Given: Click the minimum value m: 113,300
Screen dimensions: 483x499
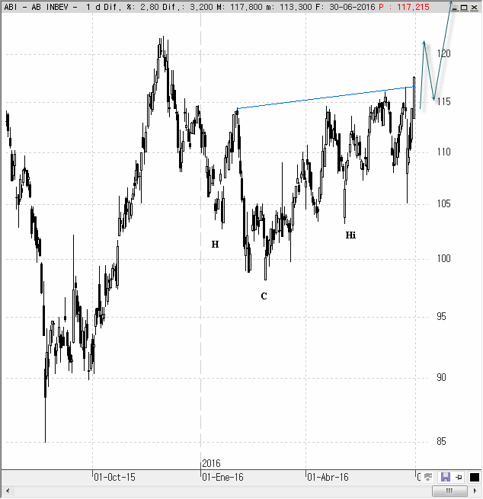Looking at the screenshot, I should pos(289,7).
